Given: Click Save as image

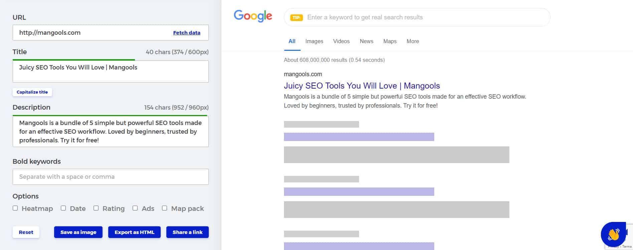Looking at the screenshot, I should pos(78,232).
